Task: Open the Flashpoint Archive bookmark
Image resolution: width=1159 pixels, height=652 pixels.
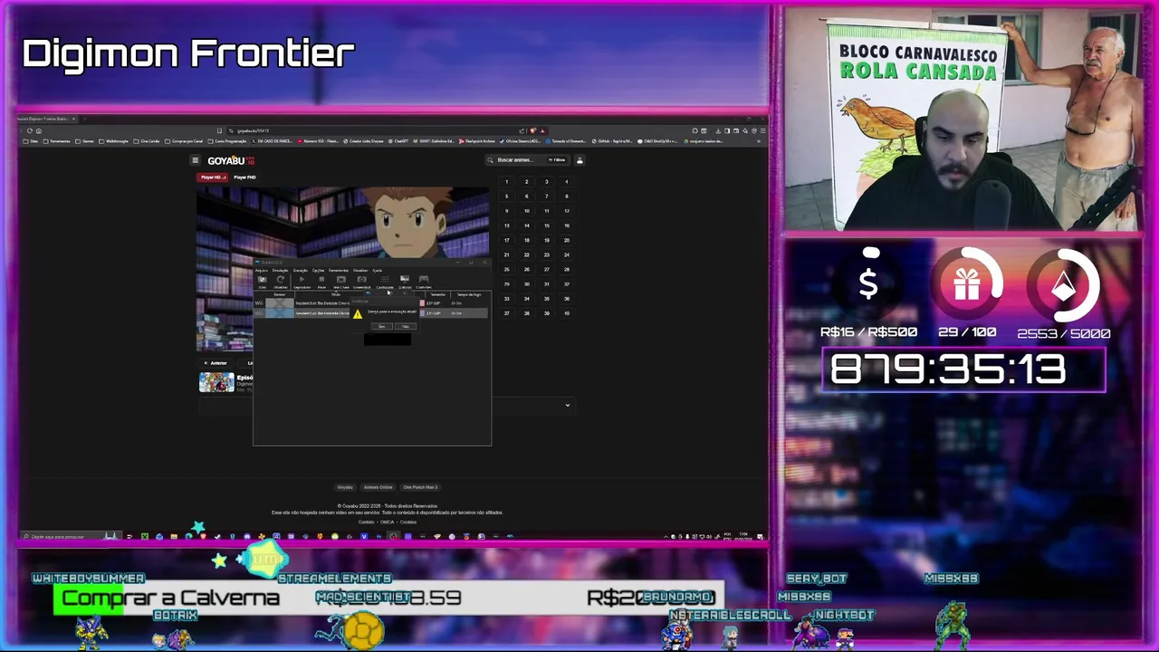Action: (477, 141)
